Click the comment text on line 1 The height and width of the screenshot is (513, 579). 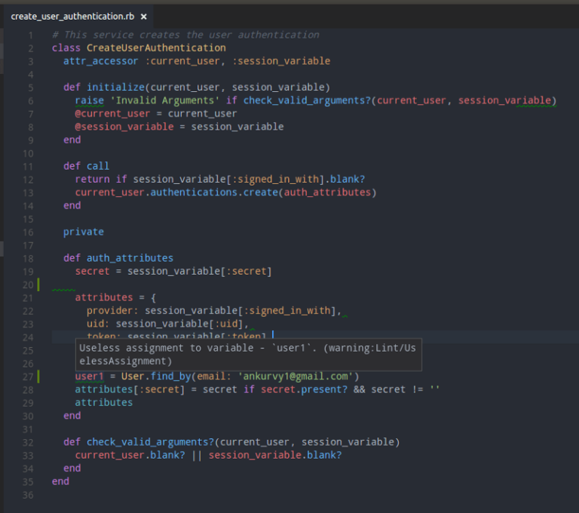[185, 35]
